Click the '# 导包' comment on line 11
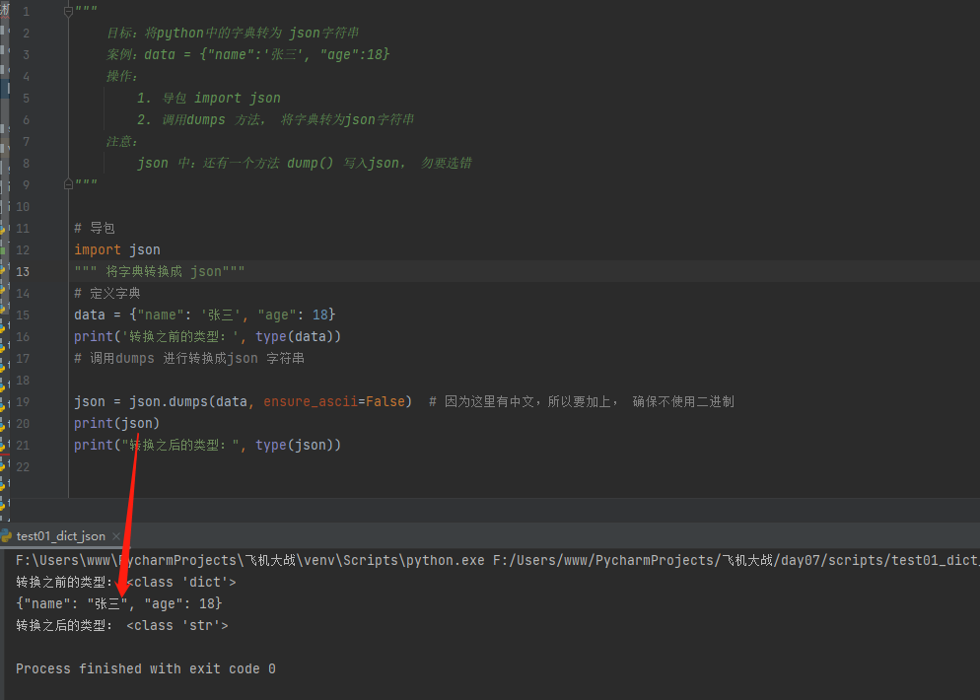Viewport: 980px width, 700px height. (94, 228)
